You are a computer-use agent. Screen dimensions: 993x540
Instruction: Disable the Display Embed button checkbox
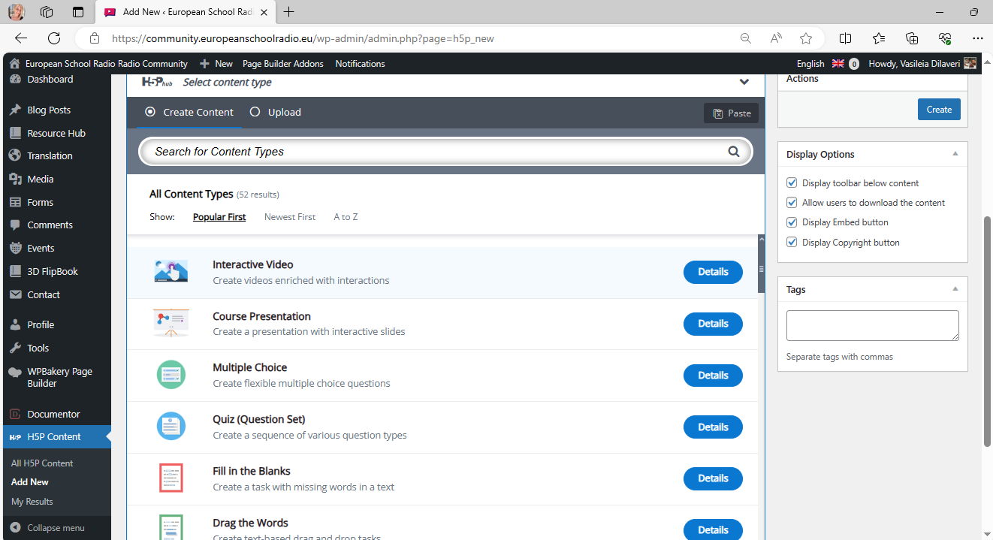point(791,222)
